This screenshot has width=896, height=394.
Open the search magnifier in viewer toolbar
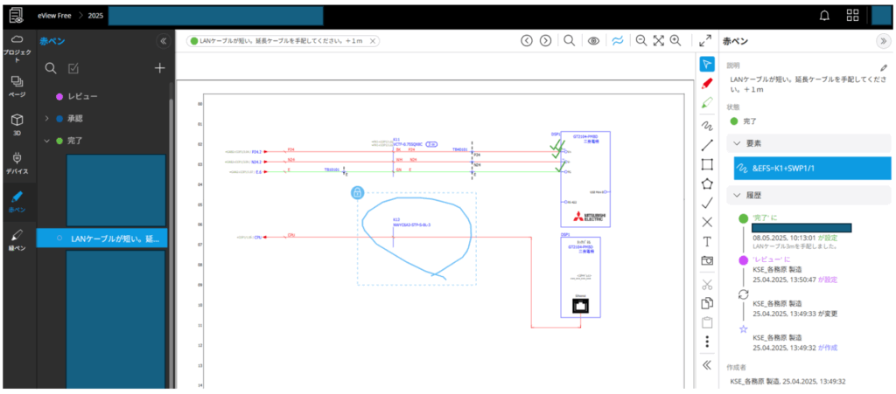569,40
